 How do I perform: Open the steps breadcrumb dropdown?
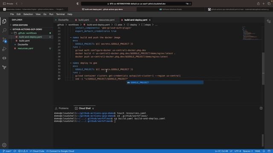point(146,25)
